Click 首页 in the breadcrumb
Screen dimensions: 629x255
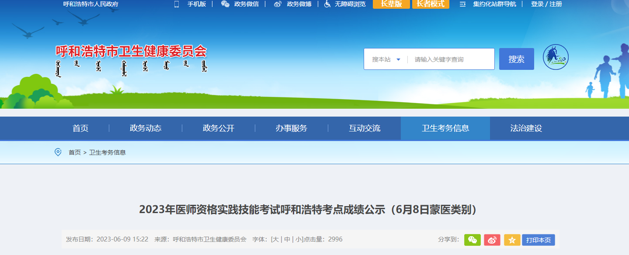pyautogui.click(x=75, y=152)
